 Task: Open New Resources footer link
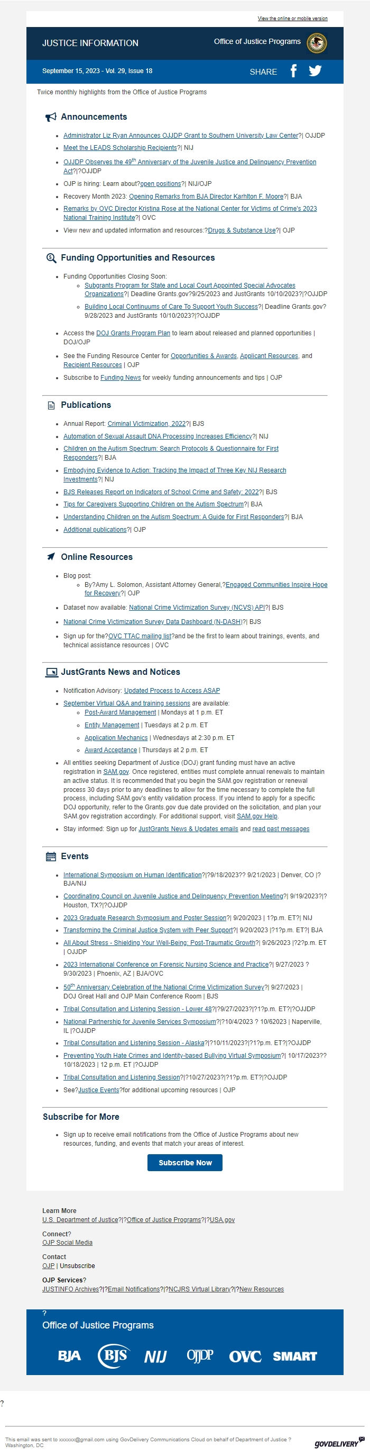[261, 1289]
